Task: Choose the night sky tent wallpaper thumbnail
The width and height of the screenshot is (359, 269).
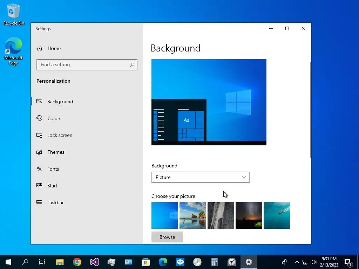Action: point(249,215)
